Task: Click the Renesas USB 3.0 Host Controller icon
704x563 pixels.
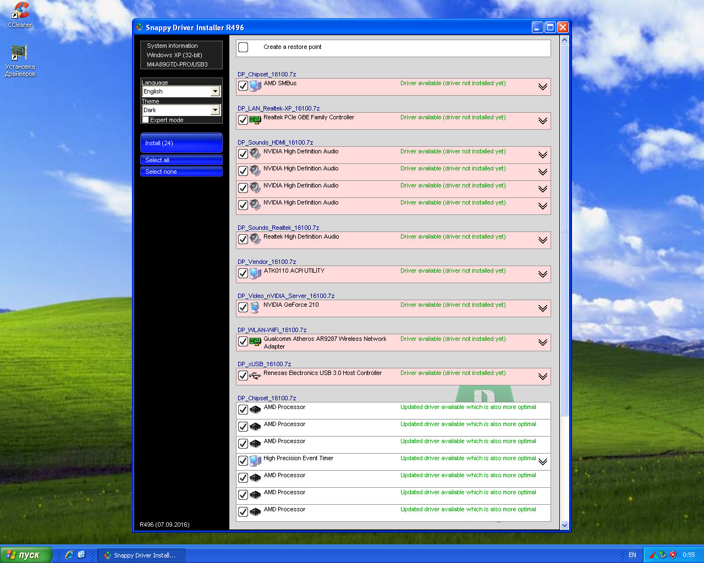Action: click(255, 376)
